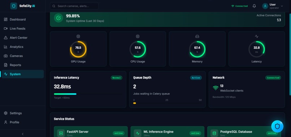Open the Profile page

[x=23, y=122]
